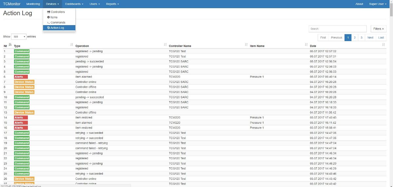Sort by the Operation column sort icon
This screenshot has height=187, width=393.
(x=165, y=45)
